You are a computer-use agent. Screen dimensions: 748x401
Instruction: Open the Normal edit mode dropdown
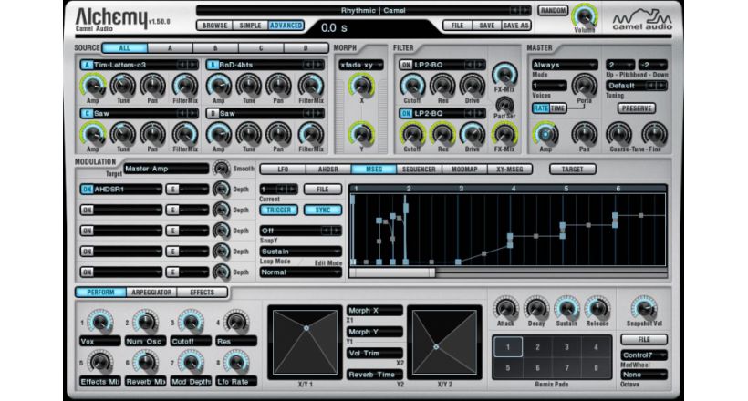coord(300,272)
